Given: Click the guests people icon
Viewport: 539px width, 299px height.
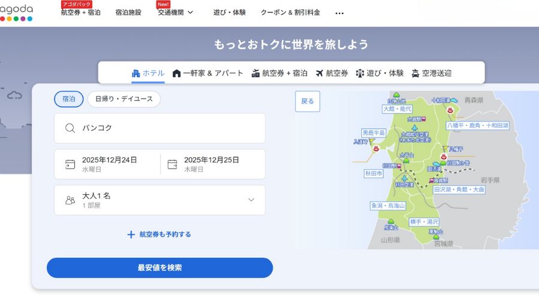Looking at the screenshot, I should click(x=70, y=200).
